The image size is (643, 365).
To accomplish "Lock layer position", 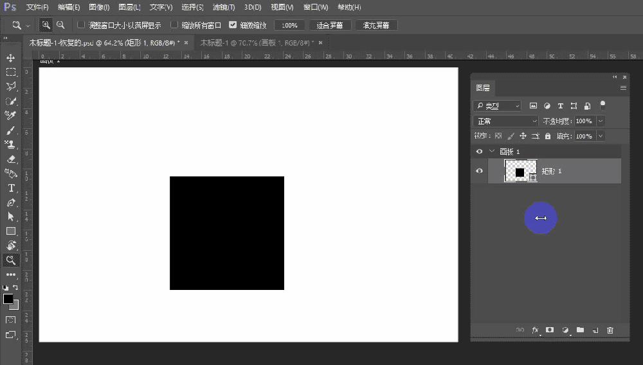I will 523,136.
